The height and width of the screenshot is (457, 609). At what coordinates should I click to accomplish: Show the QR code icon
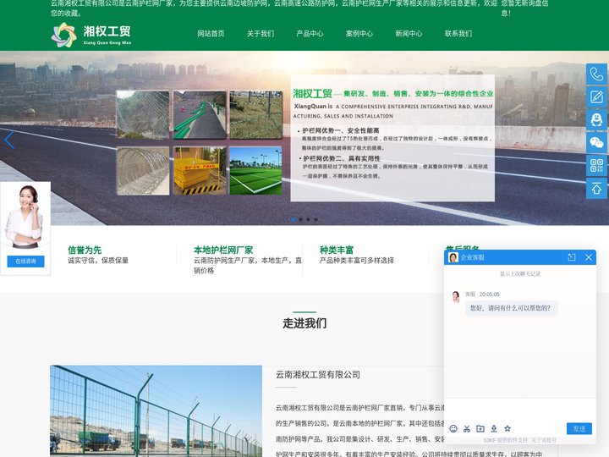coord(596,165)
